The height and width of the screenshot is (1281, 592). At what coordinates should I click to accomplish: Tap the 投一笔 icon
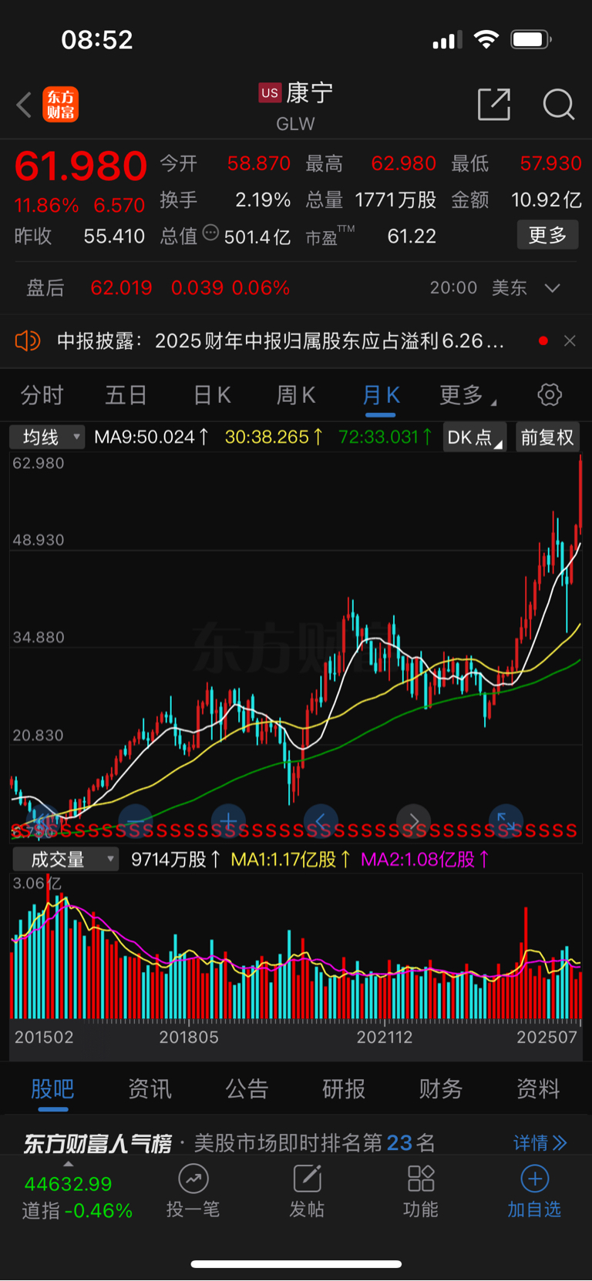(193, 1179)
